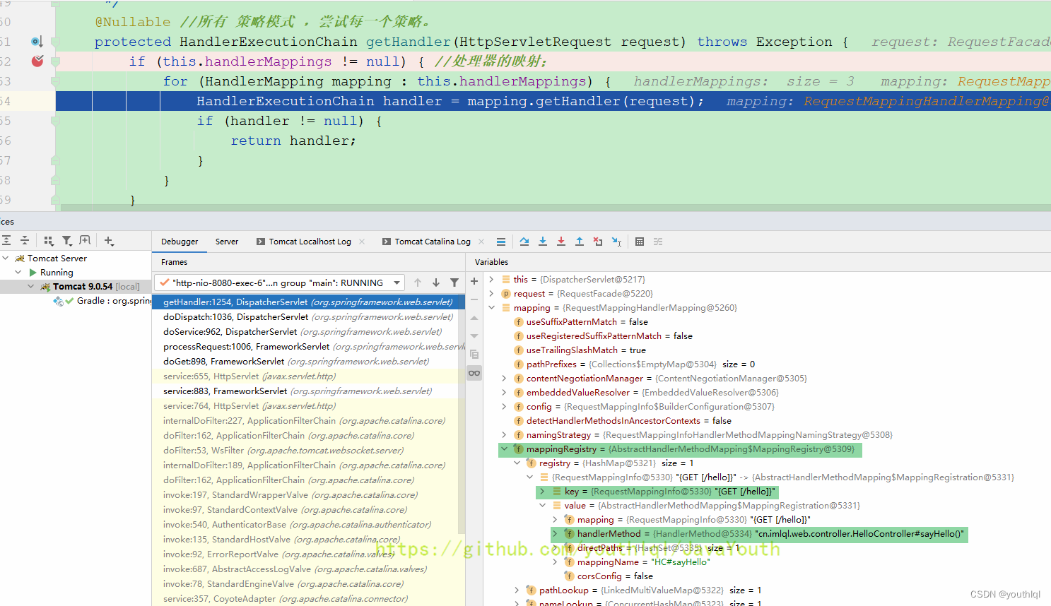Click Force Step Into red arrow icon
The height and width of the screenshot is (606, 1051).
coord(561,242)
